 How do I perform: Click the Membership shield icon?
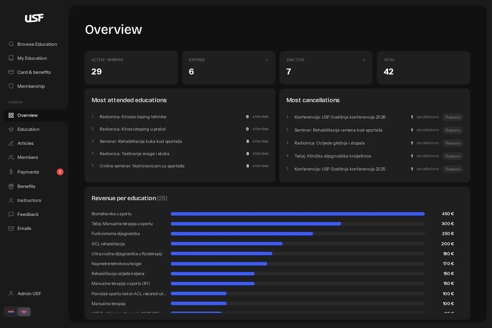11,86
